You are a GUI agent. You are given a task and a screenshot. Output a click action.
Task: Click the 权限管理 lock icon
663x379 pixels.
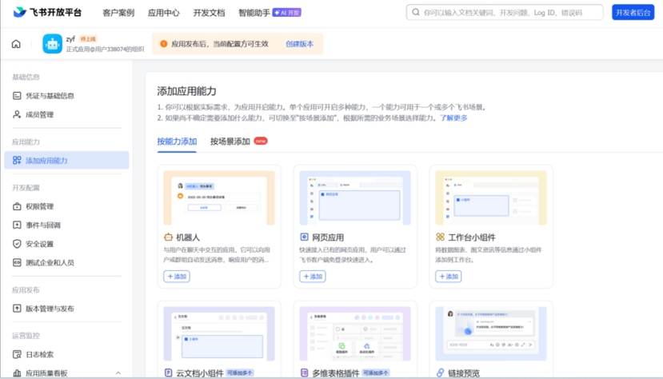pyautogui.click(x=17, y=206)
